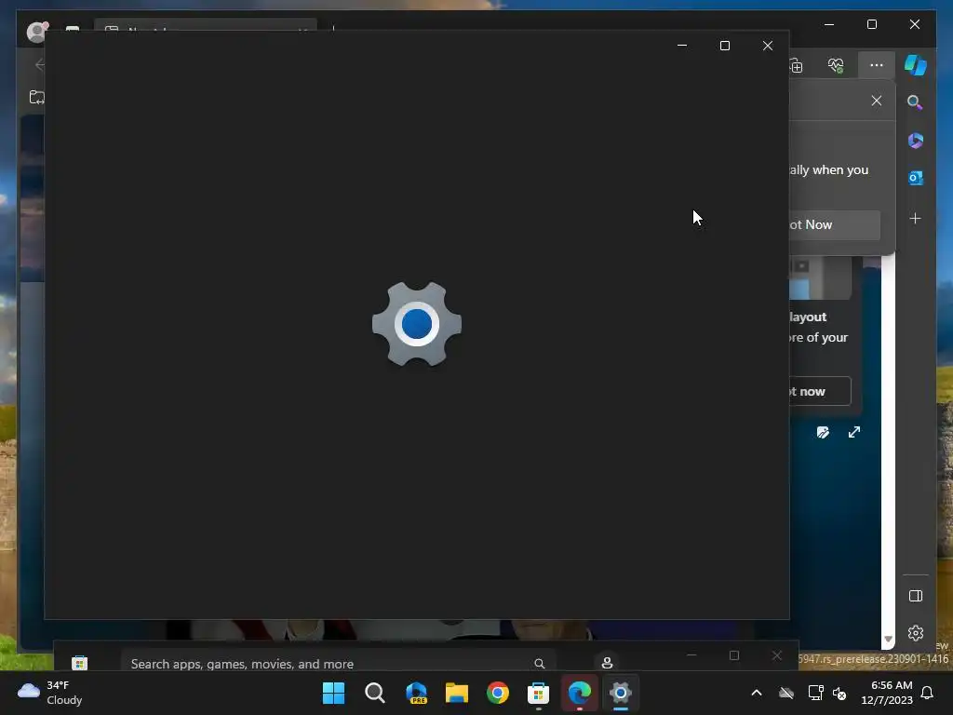
Task: Click the edit background icon
Action: (823, 432)
